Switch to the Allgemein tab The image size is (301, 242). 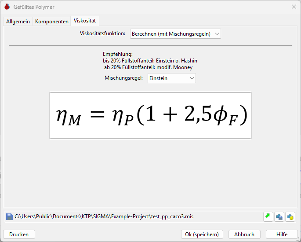coord(18,21)
